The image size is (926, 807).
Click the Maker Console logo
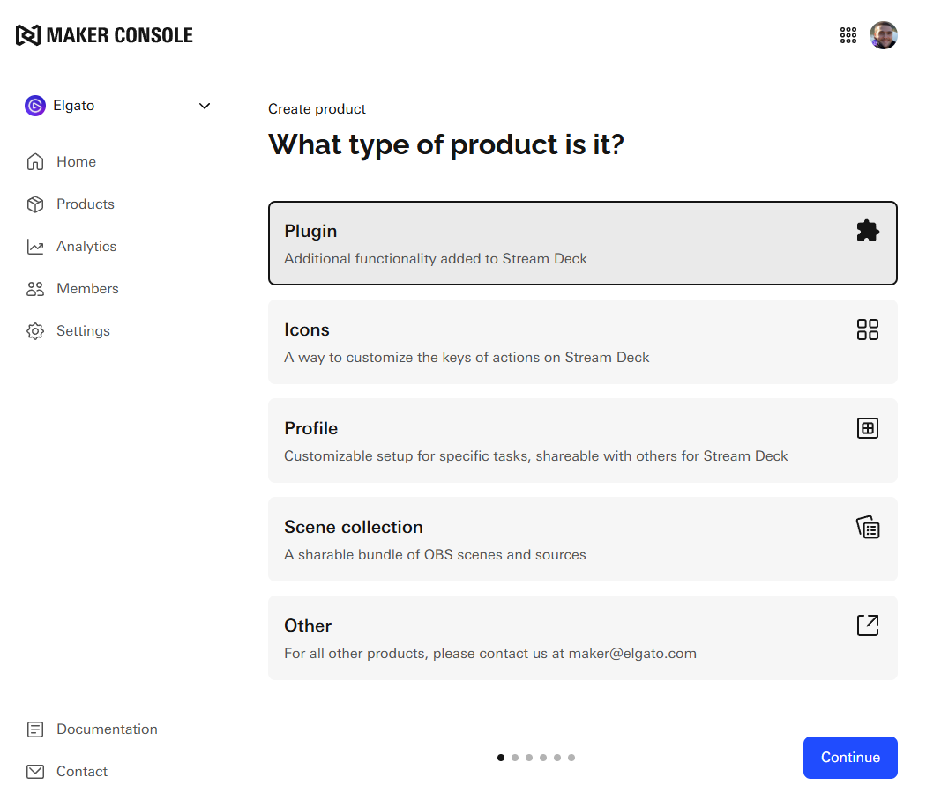point(104,35)
